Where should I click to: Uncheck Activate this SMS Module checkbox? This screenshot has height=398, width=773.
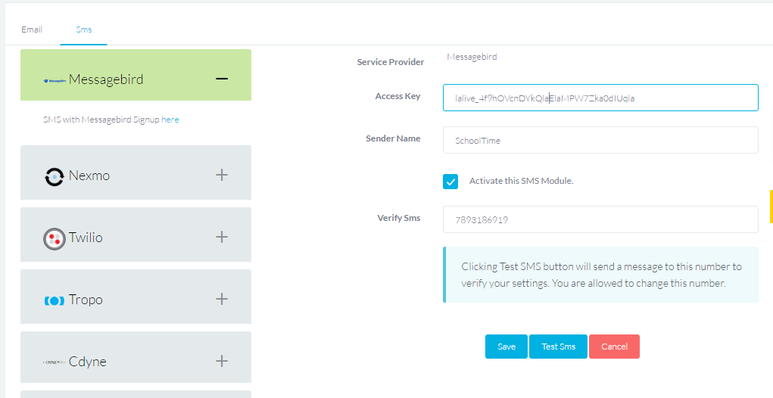point(450,182)
